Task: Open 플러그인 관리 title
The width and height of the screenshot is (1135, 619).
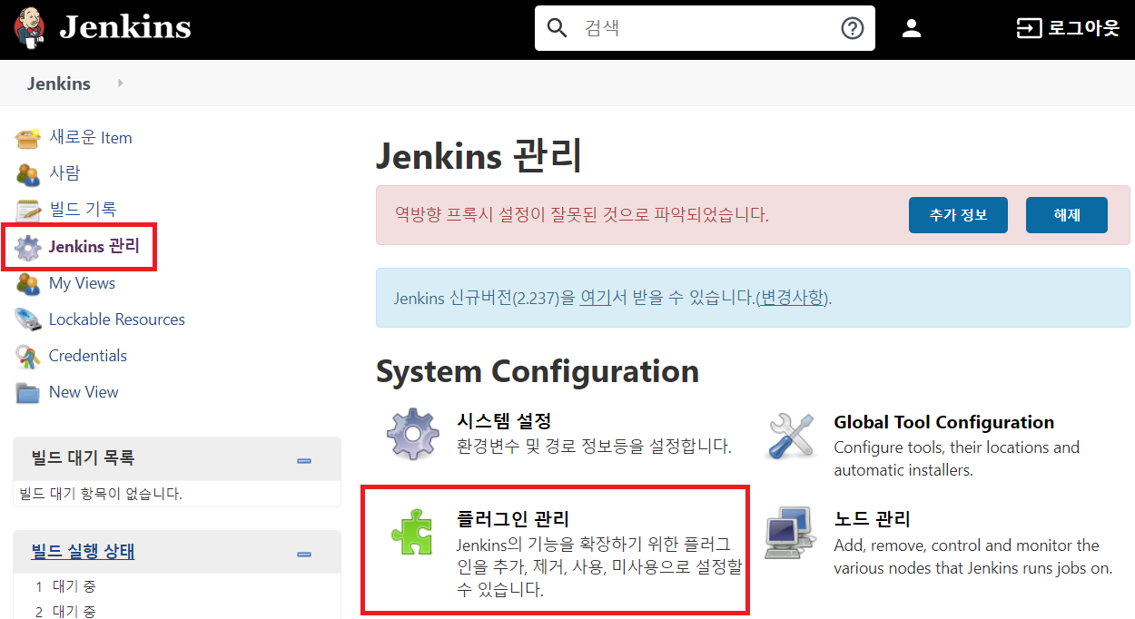Action: pyautogui.click(x=513, y=519)
